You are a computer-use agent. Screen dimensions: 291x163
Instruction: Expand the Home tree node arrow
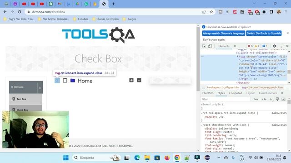click(x=57, y=81)
